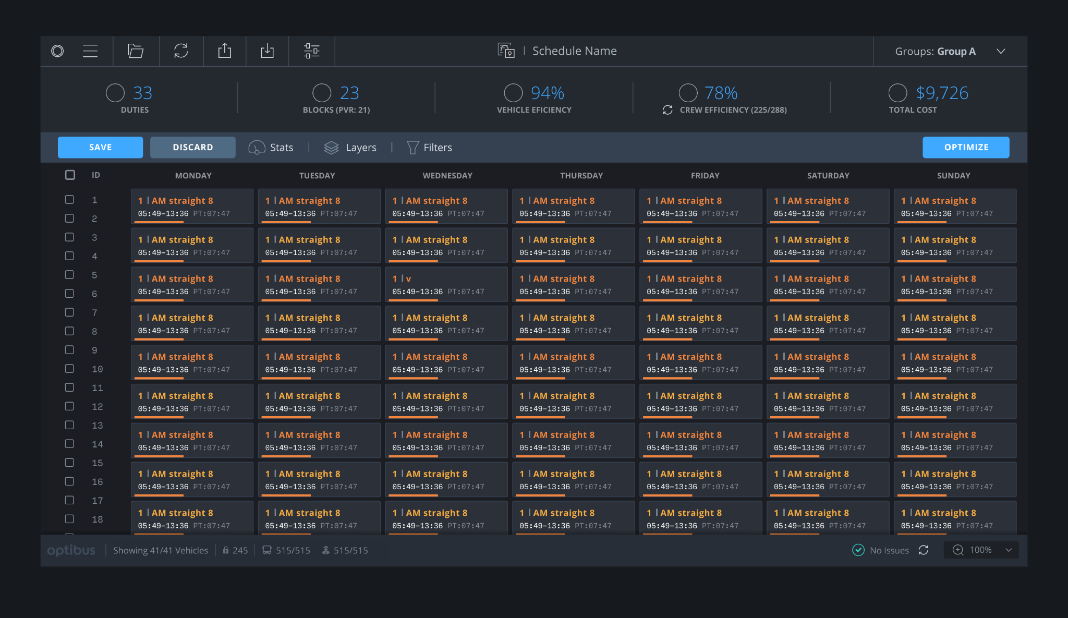Viewport: 1068px width, 618px height.
Task: Click the export upload icon
Action: (224, 51)
